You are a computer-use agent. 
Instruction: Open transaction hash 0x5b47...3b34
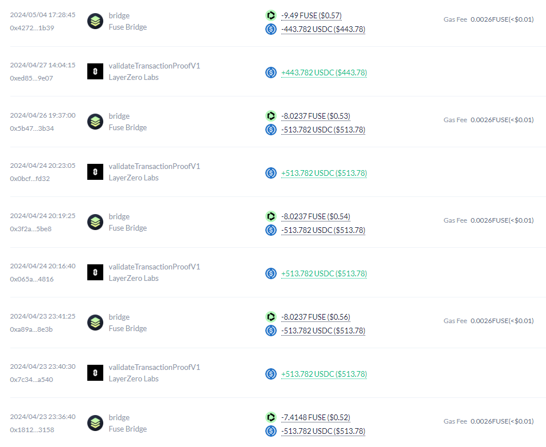32,128
